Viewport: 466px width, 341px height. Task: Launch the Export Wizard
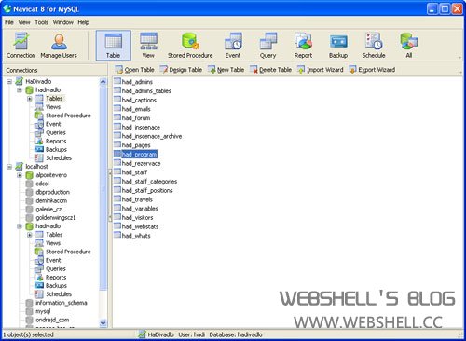tap(372, 70)
